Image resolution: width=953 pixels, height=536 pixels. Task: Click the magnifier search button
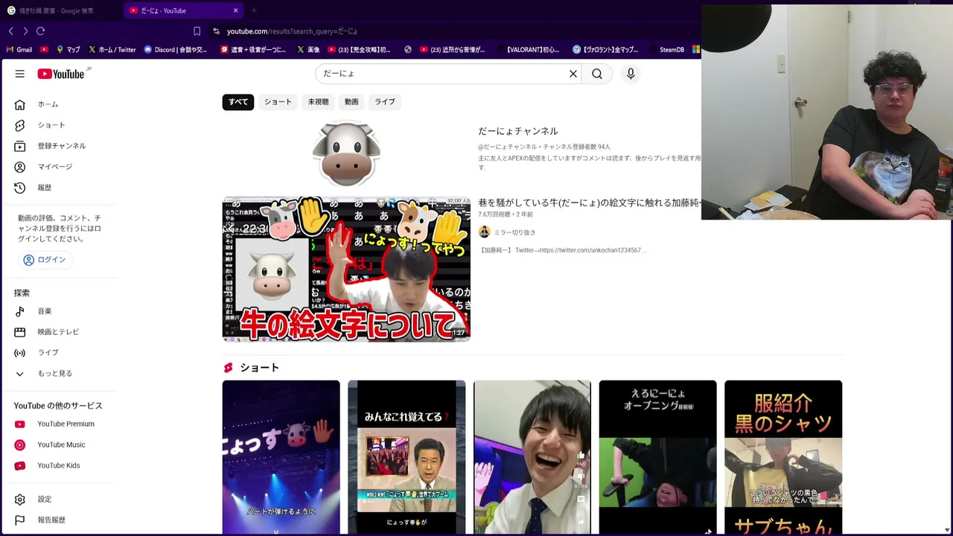click(x=597, y=74)
